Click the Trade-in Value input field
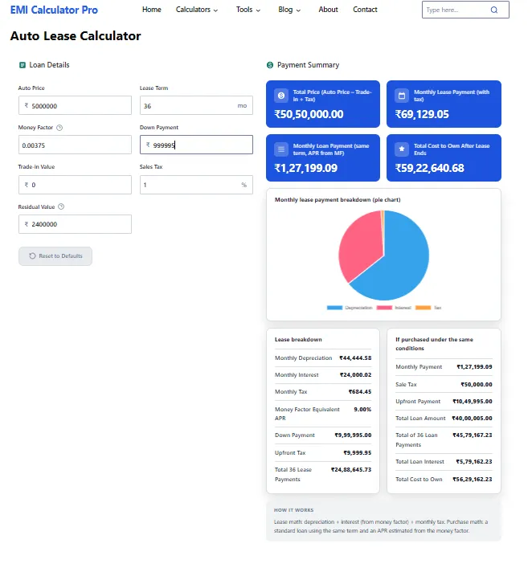This screenshot has width=532, height=568. click(x=75, y=185)
